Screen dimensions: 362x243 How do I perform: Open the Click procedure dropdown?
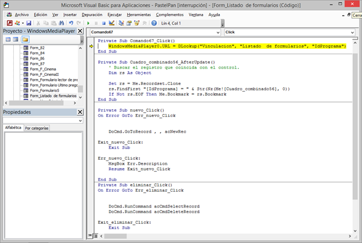click(x=352, y=32)
